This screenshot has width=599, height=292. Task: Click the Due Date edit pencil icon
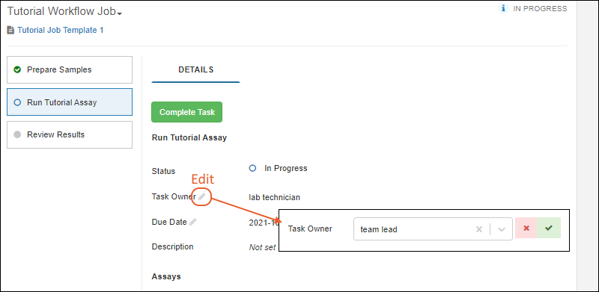pos(193,222)
